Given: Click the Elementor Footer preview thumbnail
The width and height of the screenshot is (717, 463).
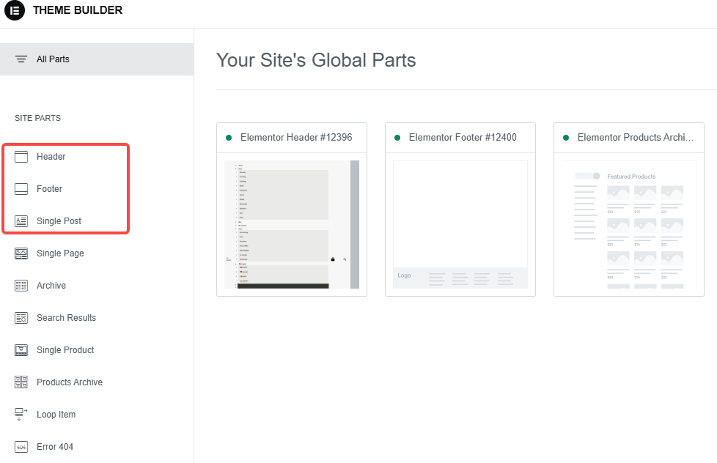Looking at the screenshot, I should click(x=460, y=224).
